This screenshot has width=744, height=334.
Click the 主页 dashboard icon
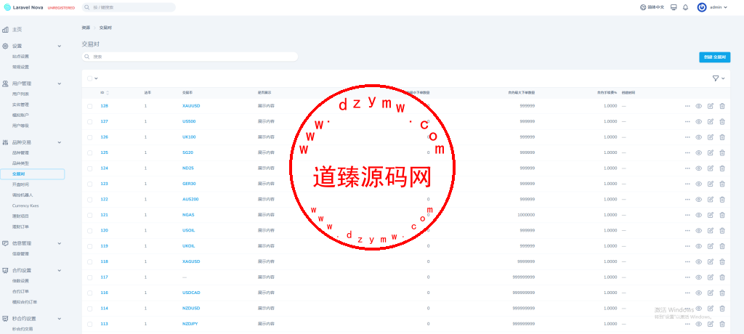point(5,30)
